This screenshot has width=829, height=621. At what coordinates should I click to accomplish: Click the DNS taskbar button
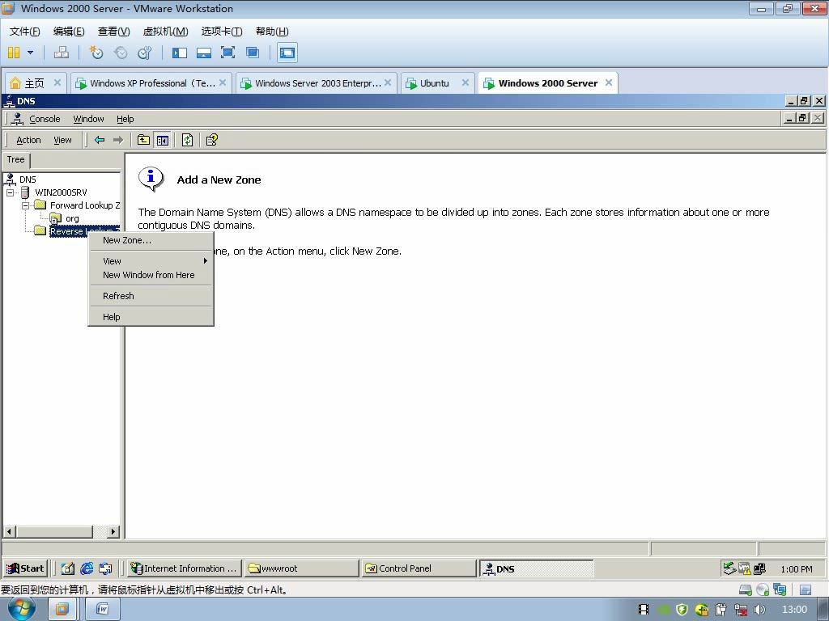click(537, 568)
